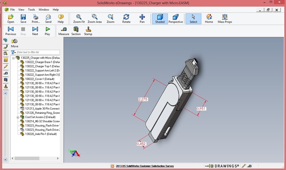Open the View menu

21,10
